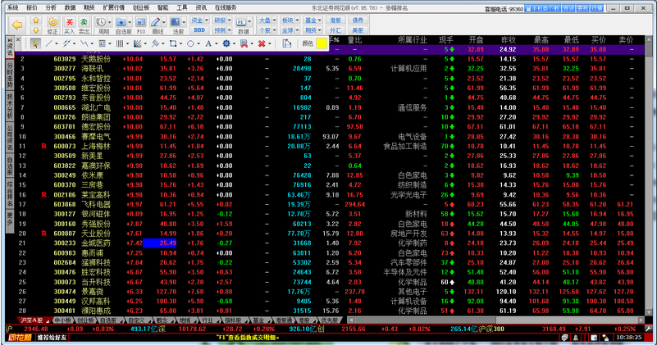Select the rectangle shape drawing tool
Image resolution: width=657 pixels, height=345 pixels.
pyautogui.click(x=172, y=43)
